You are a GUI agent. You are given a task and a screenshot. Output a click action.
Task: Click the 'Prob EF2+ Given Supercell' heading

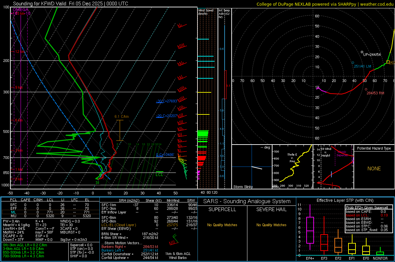click(x=367, y=207)
